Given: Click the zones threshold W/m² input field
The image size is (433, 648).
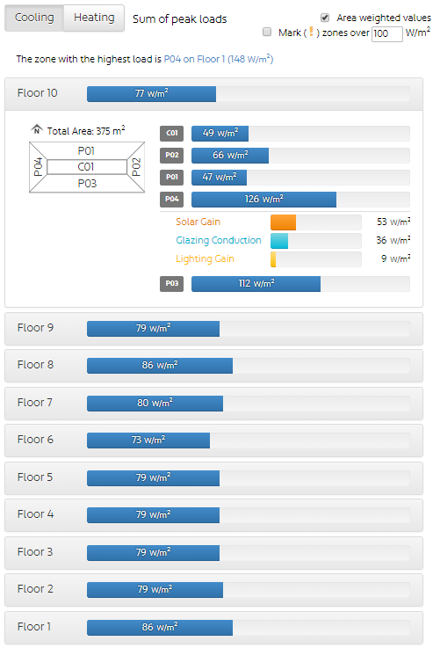Looking at the screenshot, I should (386, 33).
